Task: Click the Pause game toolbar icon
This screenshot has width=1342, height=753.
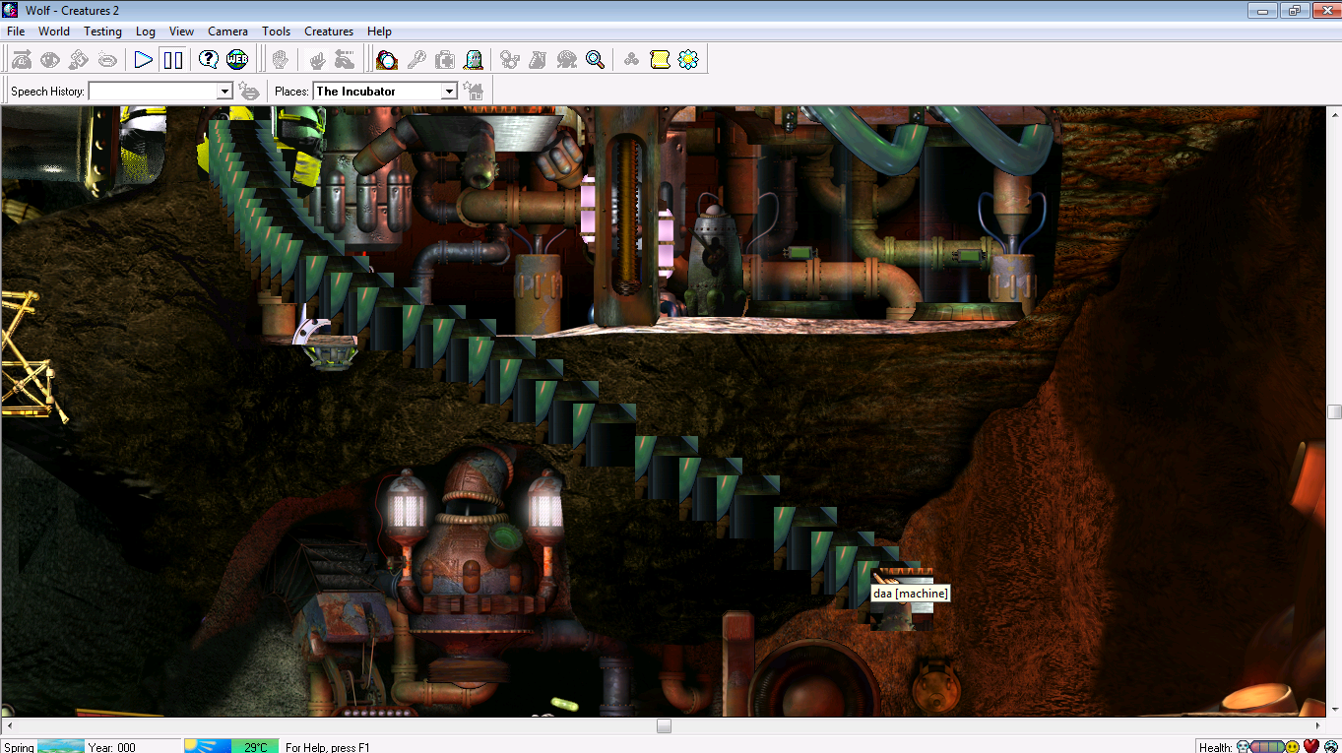Action: point(173,59)
